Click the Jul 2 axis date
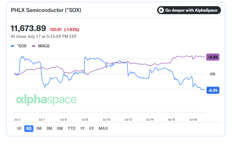The width and height of the screenshot is (232, 144). click(17, 119)
